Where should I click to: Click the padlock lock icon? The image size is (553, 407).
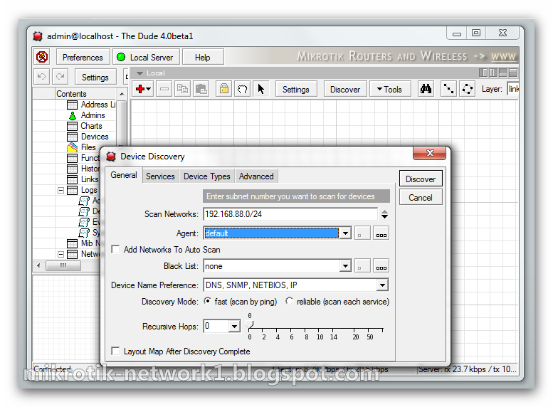tap(223, 89)
